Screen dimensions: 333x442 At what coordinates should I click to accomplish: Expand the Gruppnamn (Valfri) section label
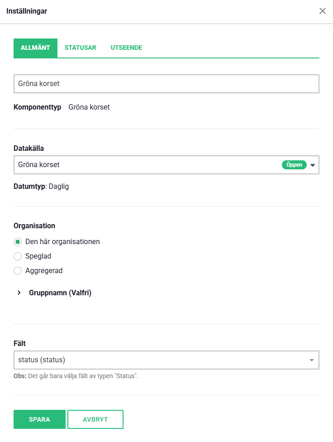click(x=60, y=293)
